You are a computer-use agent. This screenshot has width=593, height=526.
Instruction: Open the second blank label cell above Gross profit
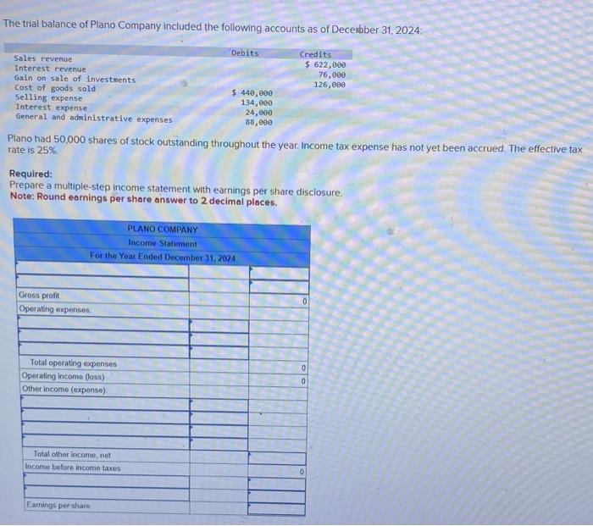[x=103, y=283]
